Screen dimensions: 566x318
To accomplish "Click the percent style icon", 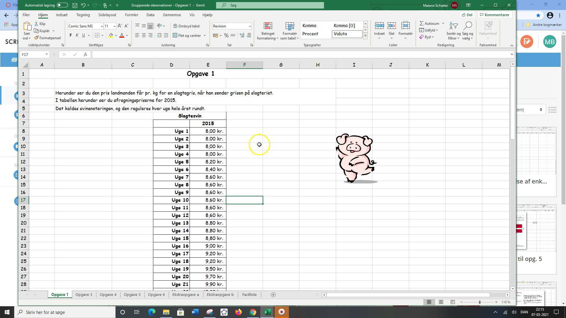I will [x=226, y=35].
